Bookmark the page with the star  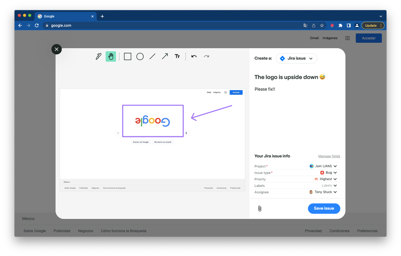(x=322, y=25)
